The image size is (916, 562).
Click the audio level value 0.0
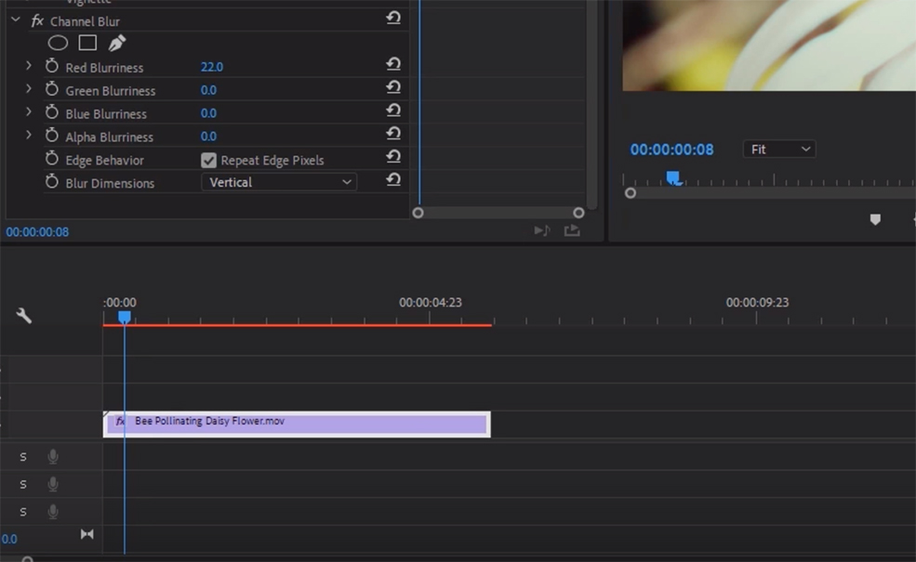coord(8,539)
